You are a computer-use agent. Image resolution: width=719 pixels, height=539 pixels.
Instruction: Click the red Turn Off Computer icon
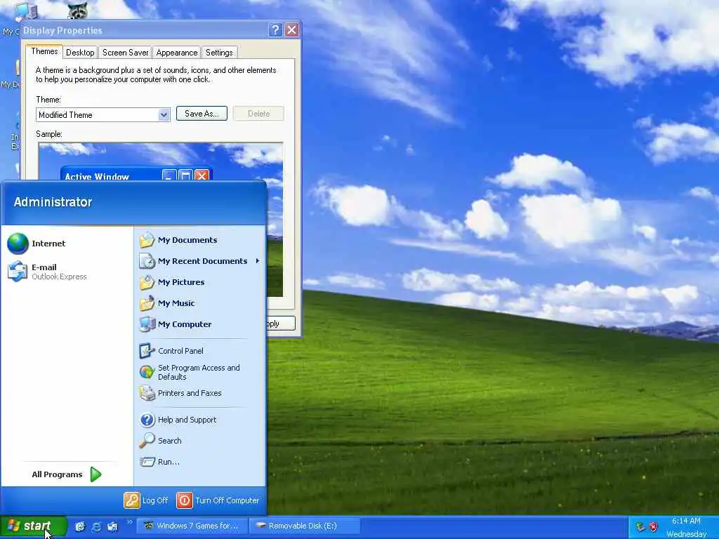[x=185, y=500]
